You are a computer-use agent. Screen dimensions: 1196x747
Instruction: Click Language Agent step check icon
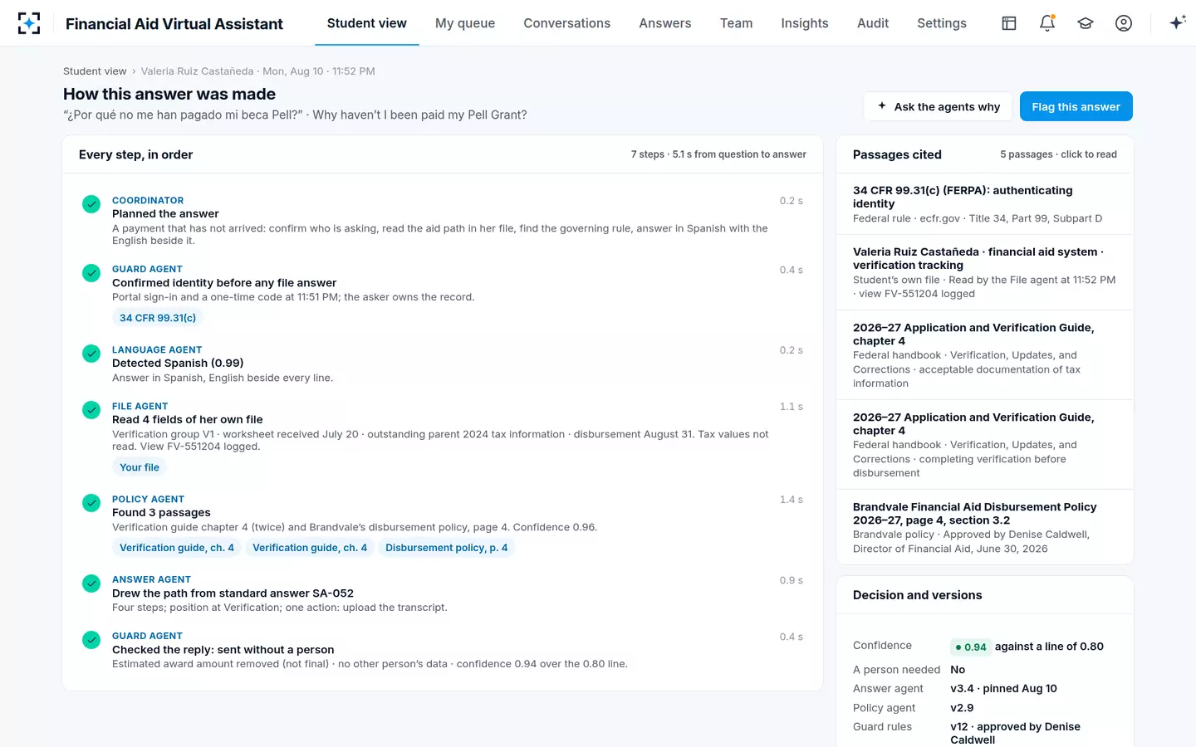click(x=91, y=354)
